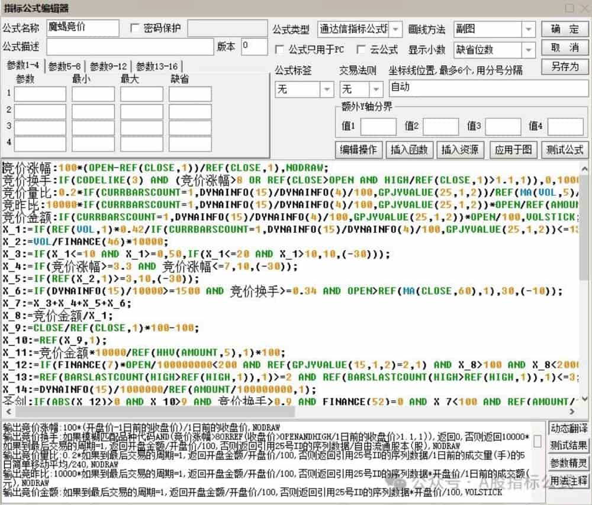This screenshot has width=592, height=505.
Task: Open the 编辑操作 button
Action: tap(358, 150)
